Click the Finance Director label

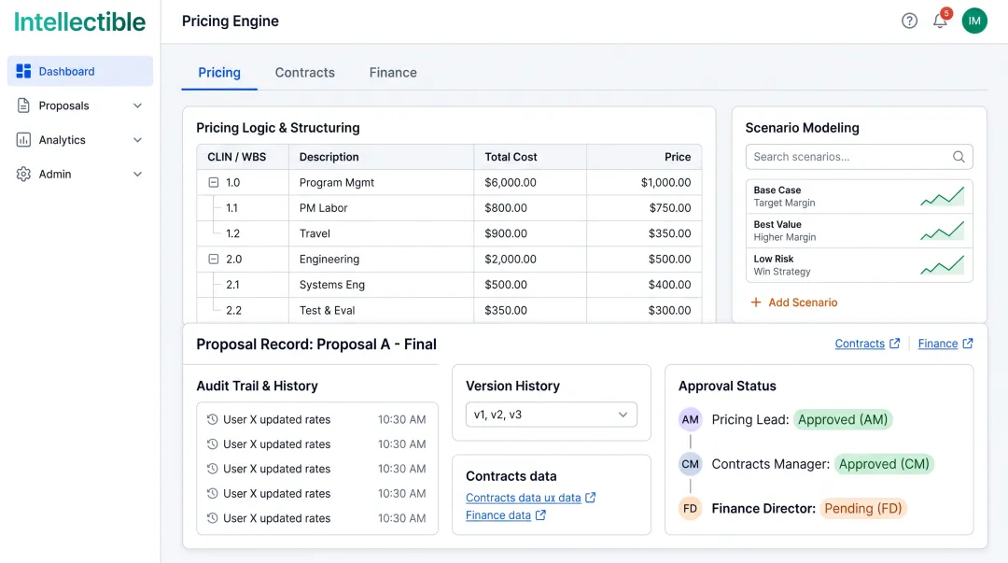coord(763,508)
